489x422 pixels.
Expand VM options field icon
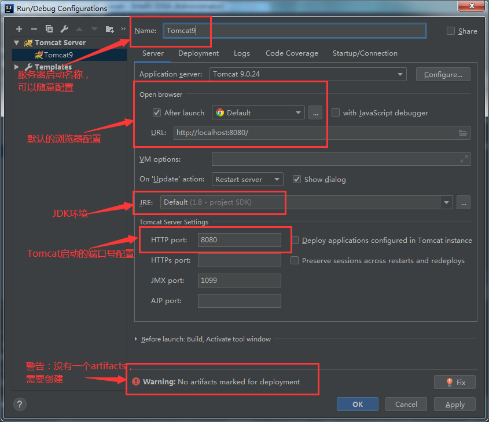pos(464,159)
